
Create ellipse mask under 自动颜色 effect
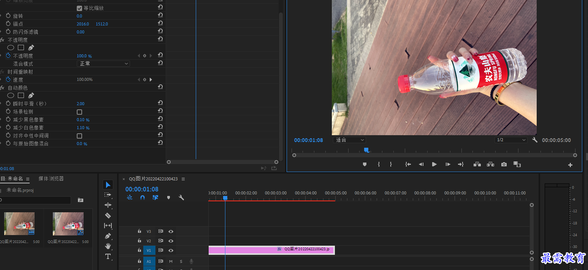coord(11,95)
